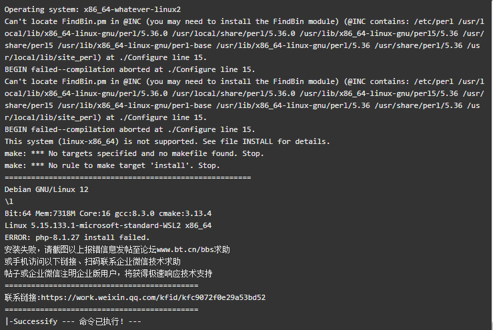
Task: Click the '帖子或企业微信注明企业版用户' support line
Action: click(109, 273)
